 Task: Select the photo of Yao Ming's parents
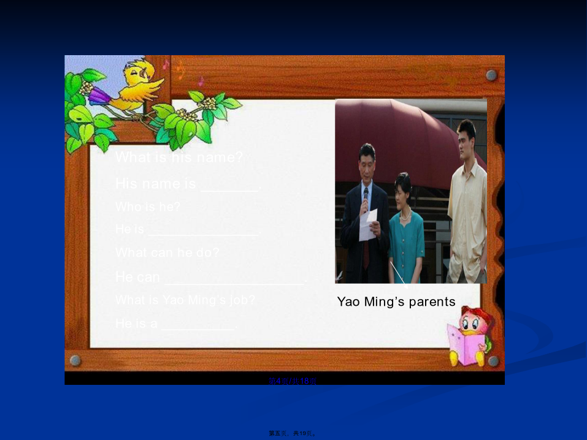pos(411,191)
